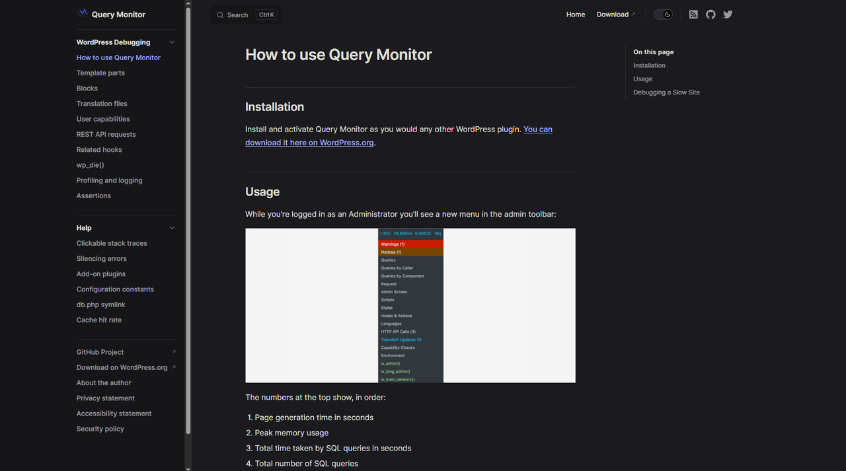Open Cache hit rate help page
The image size is (846, 471).
[99, 320]
